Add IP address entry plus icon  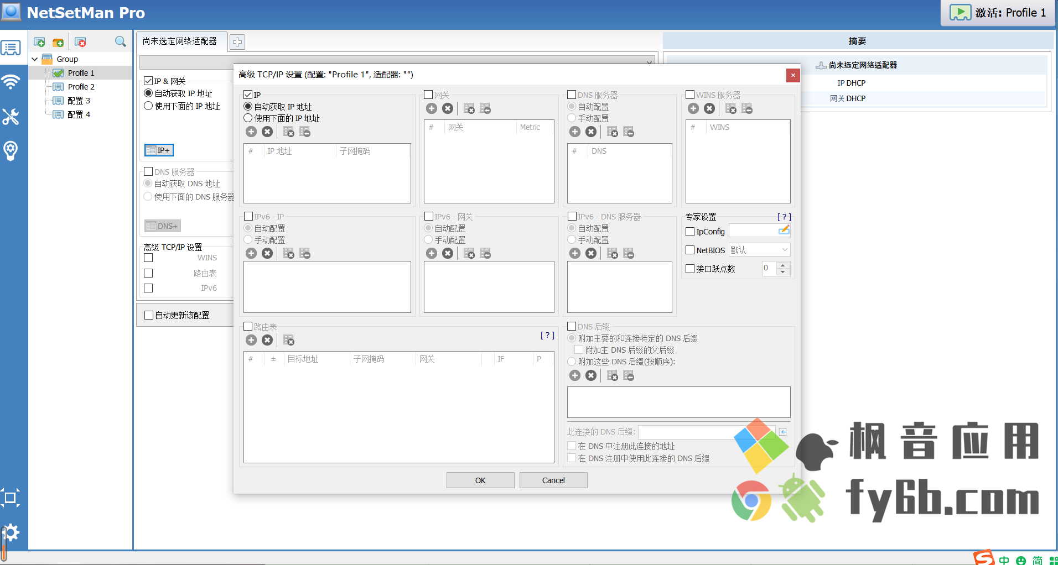click(251, 132)
